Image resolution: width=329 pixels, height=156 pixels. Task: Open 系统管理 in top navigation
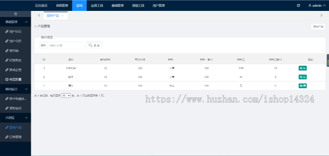62,6
